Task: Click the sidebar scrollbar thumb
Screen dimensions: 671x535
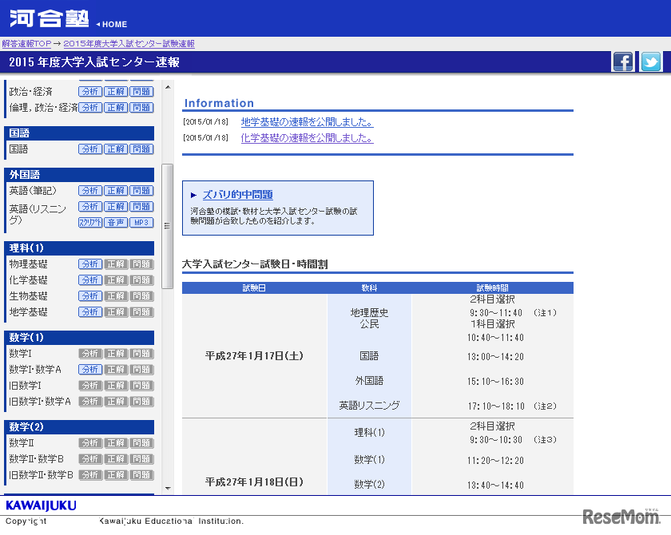Action: click(x=167, y=226)
